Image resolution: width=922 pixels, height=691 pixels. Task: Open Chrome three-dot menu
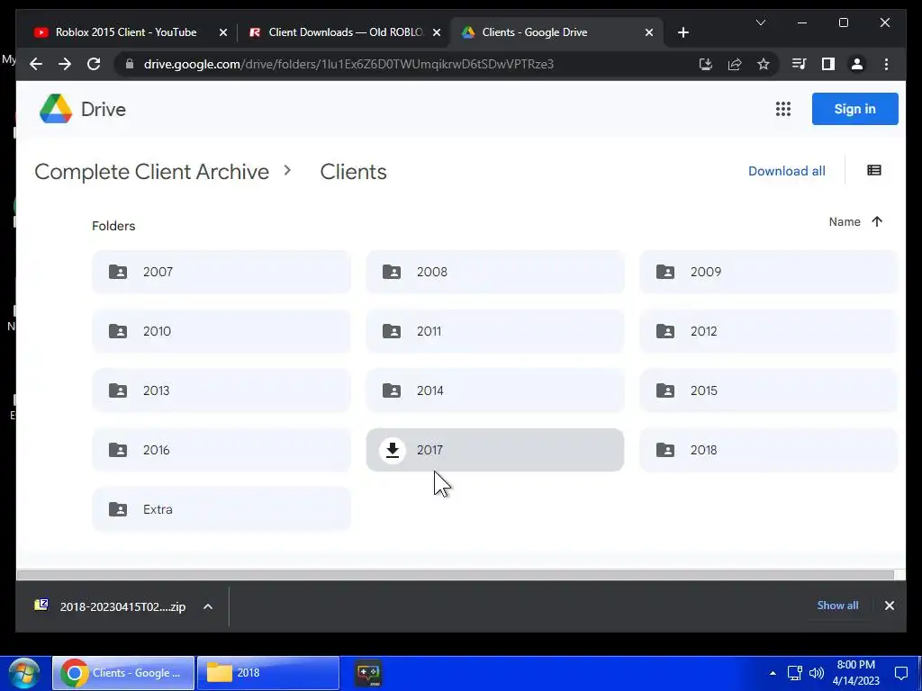(886, 64)
